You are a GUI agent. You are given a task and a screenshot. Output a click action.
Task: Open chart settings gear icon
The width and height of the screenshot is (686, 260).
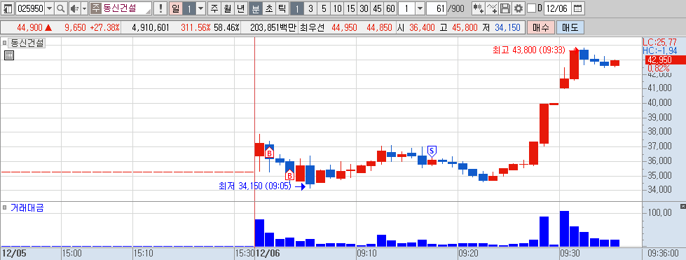tap(519, 8)
